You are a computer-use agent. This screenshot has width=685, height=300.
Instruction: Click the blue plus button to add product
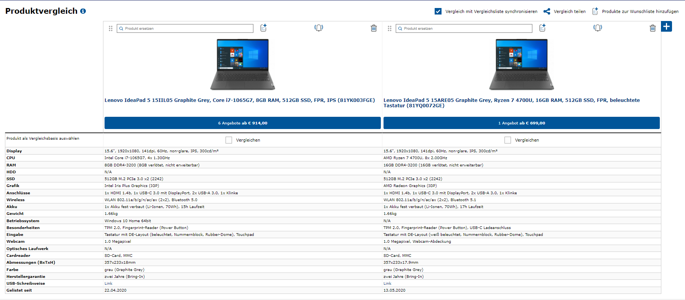coord(666,26)
